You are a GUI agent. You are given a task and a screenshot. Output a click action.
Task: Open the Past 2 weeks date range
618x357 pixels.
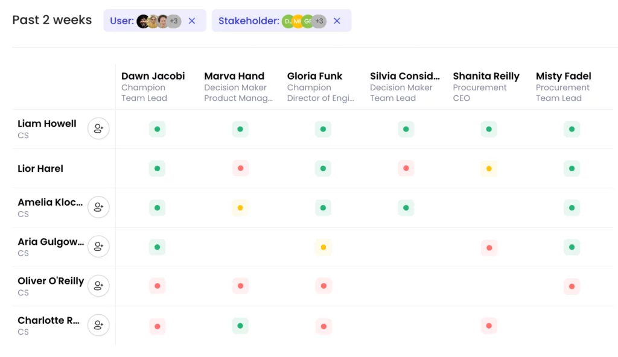52,20
